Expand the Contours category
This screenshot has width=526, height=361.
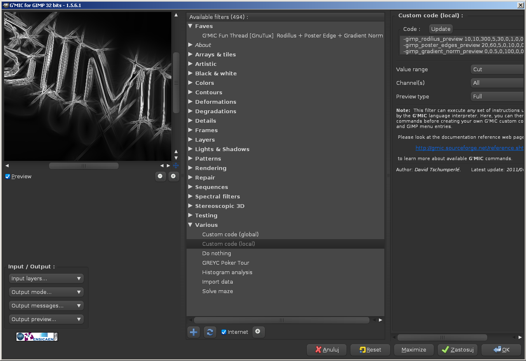(190, 92)
